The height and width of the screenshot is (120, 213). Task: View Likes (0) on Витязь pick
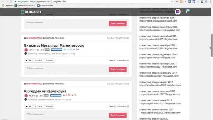(x=112, y=60)
